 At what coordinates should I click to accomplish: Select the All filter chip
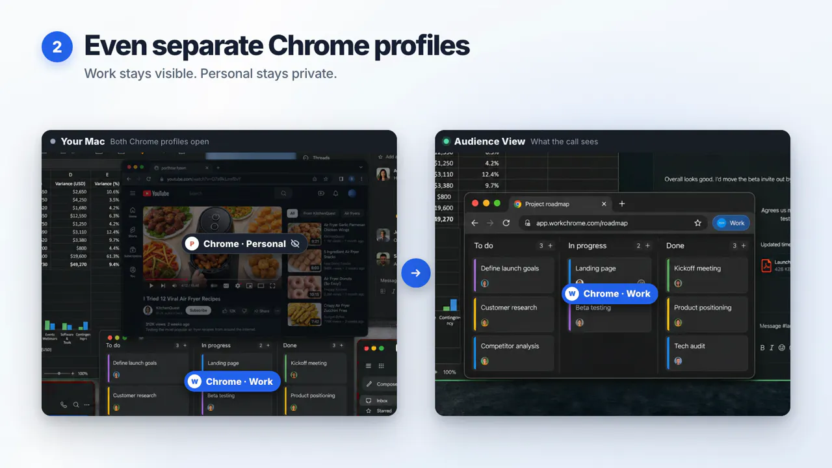(292, 213)
